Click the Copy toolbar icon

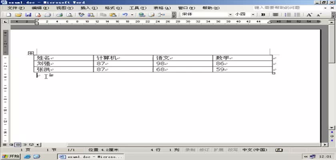(x=103, y=15)
